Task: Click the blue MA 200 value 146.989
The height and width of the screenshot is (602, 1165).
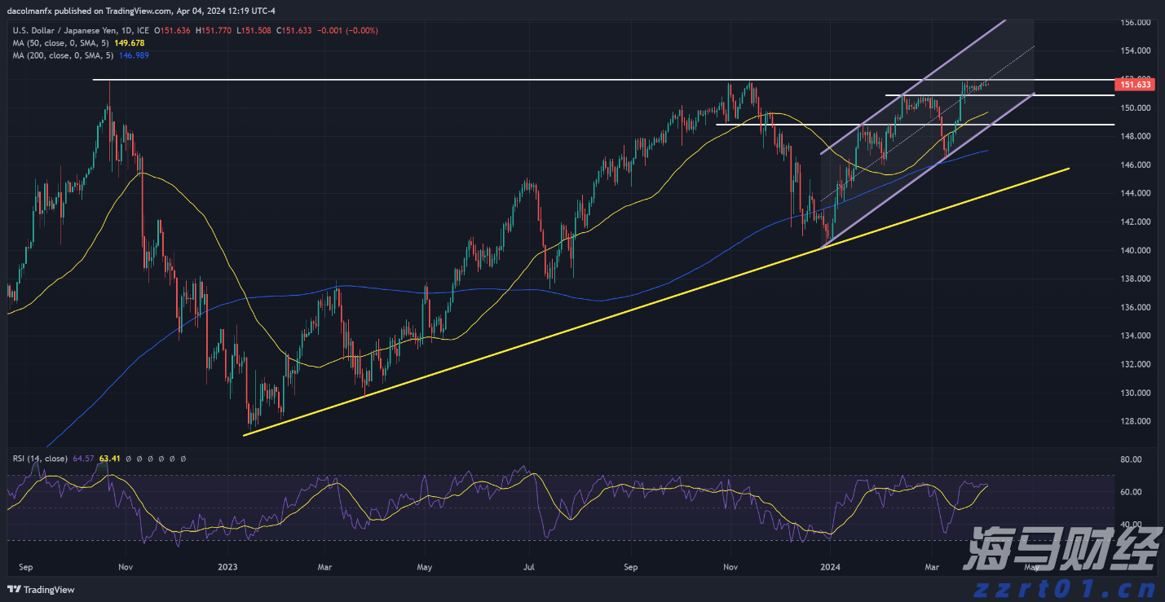Action: pyautogui.click(x=134, y=55)
